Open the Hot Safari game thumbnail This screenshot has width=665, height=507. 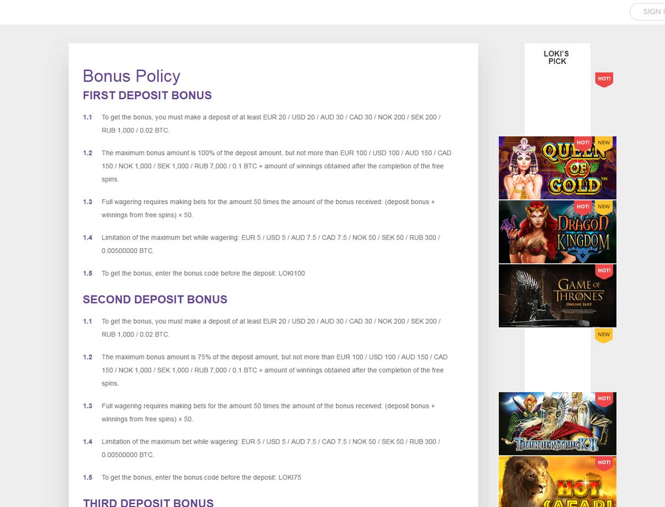click(x=557, y=481)
